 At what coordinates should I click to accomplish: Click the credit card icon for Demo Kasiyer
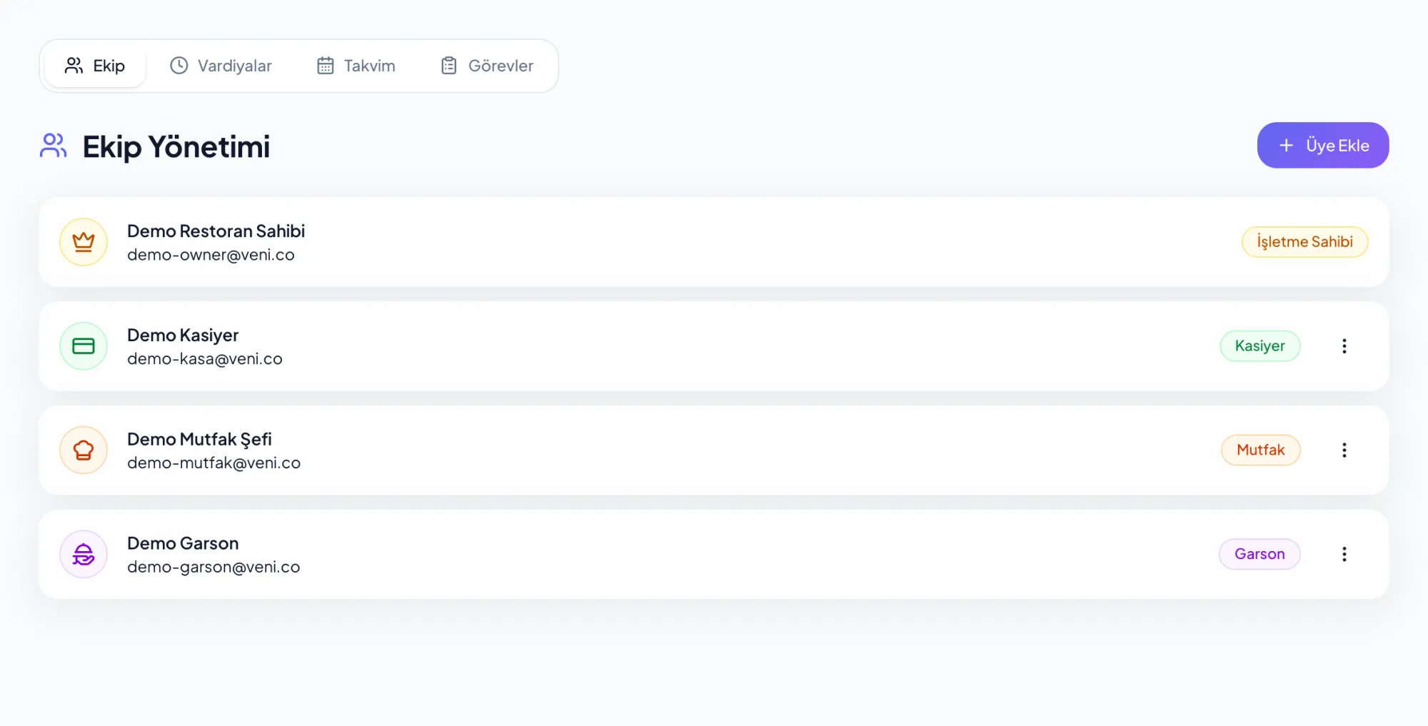[x=84, y=346]
